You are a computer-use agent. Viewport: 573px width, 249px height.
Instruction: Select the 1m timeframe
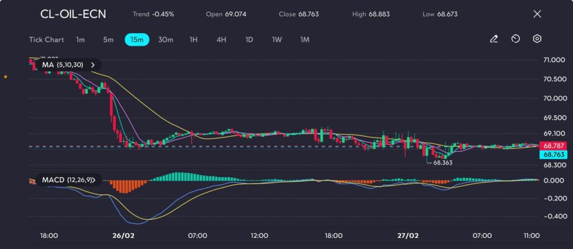(x=81, y=40)
